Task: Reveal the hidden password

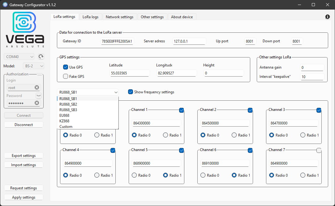Action: [x=38, y=95]
